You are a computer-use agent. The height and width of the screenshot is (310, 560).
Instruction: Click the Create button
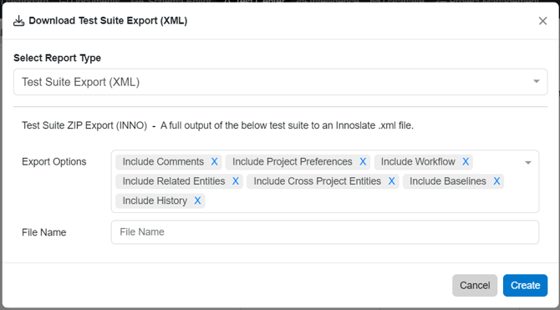click(x=526, y=286)
